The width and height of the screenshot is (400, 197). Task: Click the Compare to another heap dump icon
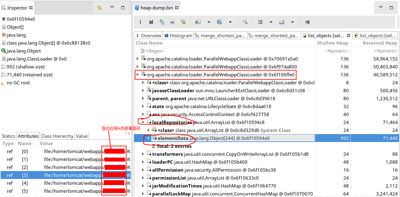[307, 22]
